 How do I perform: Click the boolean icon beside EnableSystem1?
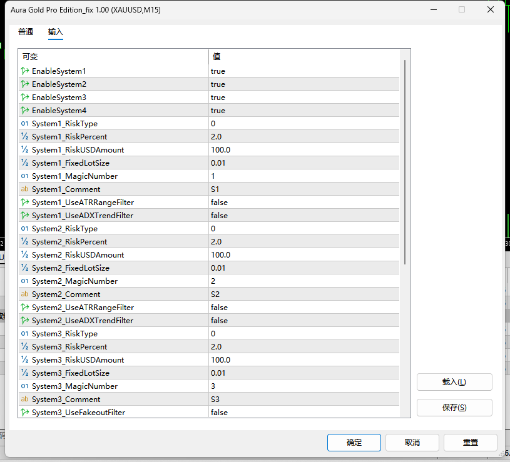[x=25, y=71]
